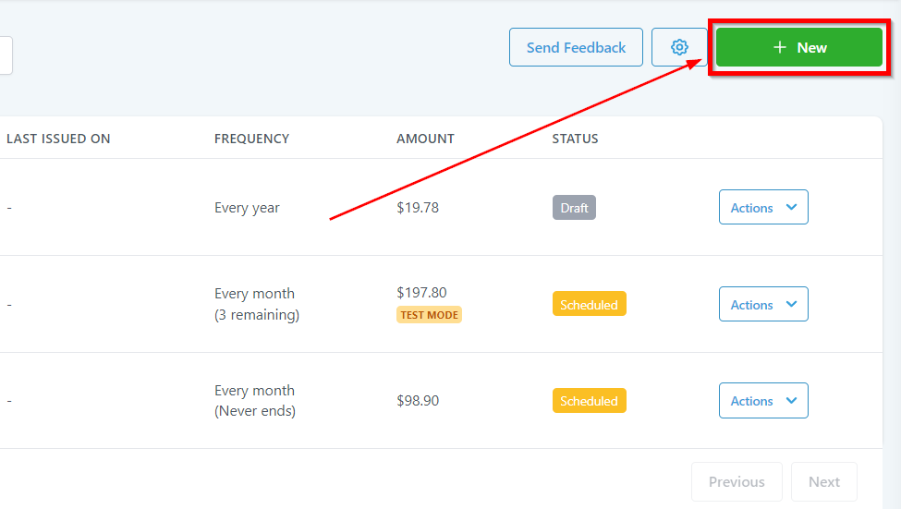Open Actions dropdown for the $197.80 row
The height and width of the screenshot is (509, 901).
click(763, 305)
